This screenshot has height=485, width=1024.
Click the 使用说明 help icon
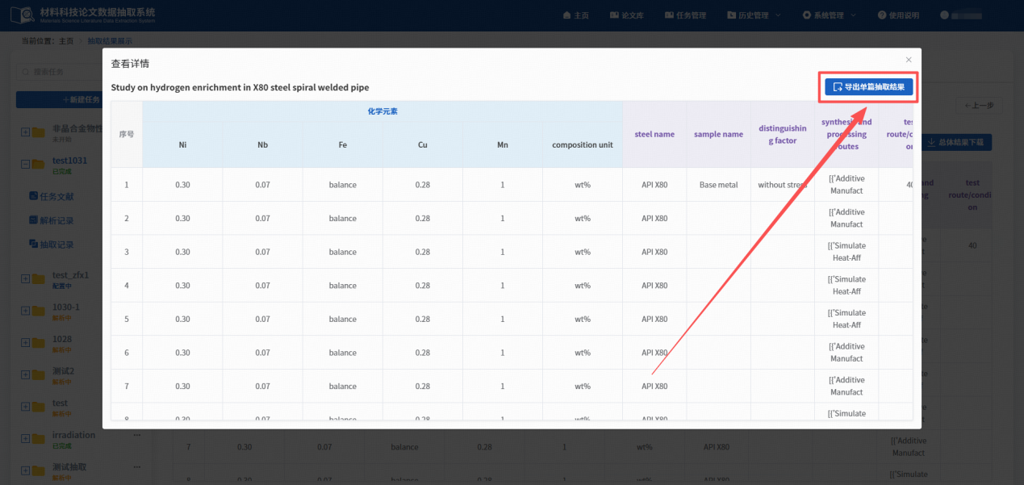[x=882, y=15]
